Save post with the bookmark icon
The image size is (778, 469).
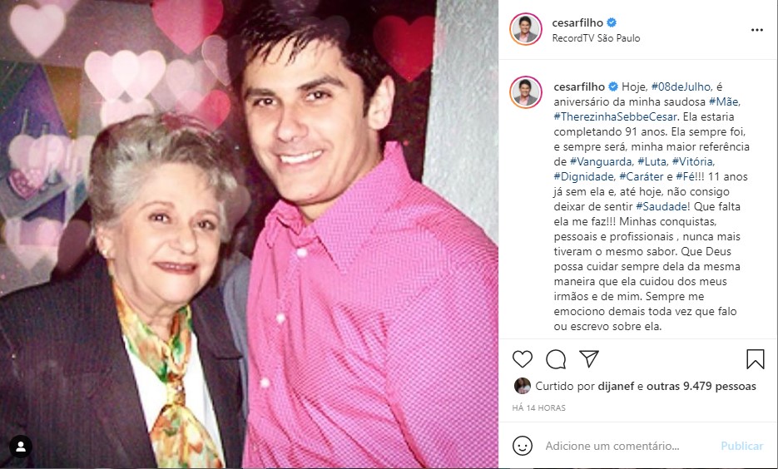[756, 359]
